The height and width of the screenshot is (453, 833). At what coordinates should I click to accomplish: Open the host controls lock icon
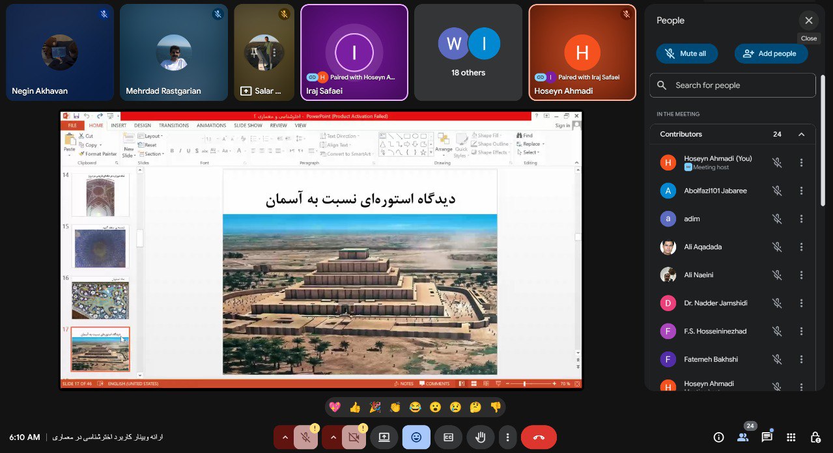pyautogui.click(x=815, y=437)
